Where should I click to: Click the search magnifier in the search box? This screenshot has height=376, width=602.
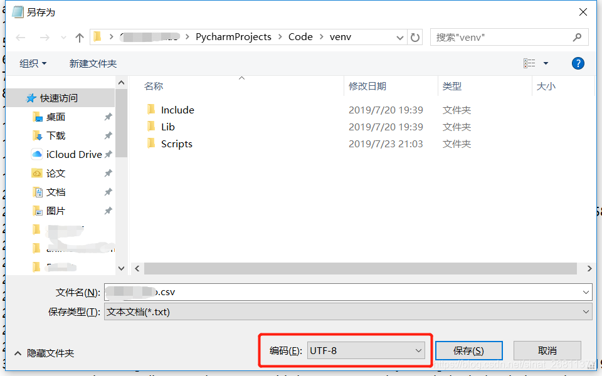pos(576,37)
